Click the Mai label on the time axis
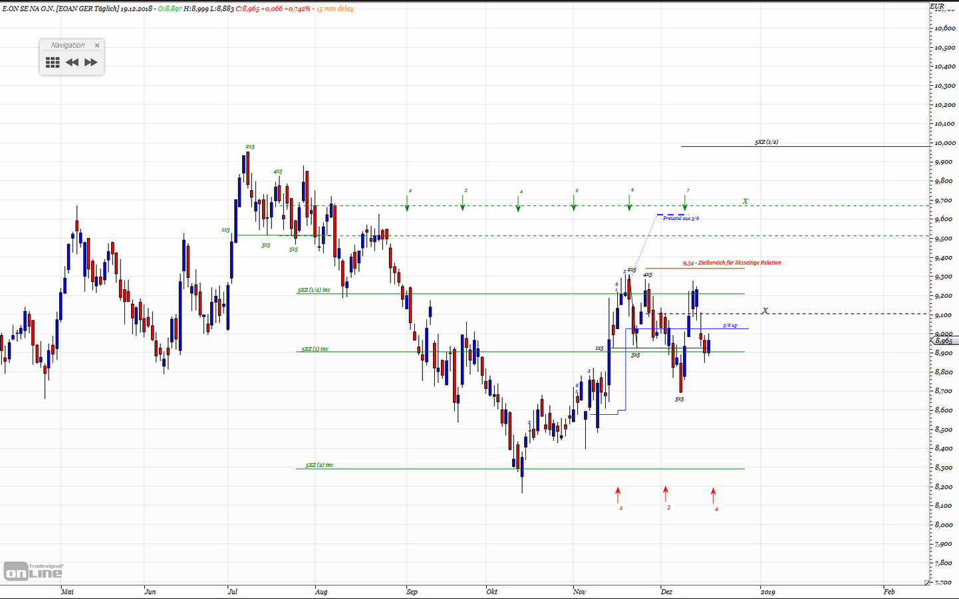Image resolution: width=959 pixels, height=599 pixels. point(67,592)
